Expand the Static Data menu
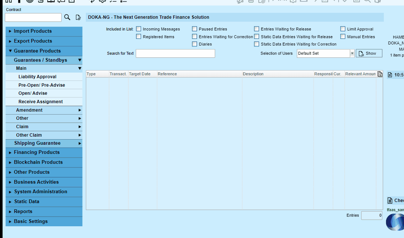 [44, 202]
